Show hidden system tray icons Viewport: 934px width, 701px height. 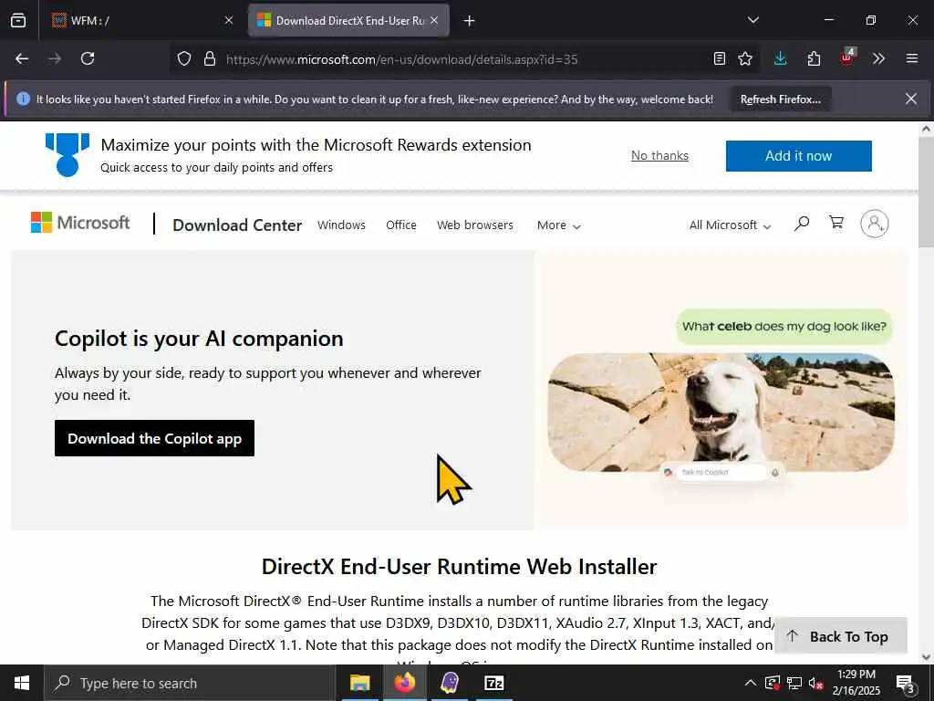coord(751,683)
